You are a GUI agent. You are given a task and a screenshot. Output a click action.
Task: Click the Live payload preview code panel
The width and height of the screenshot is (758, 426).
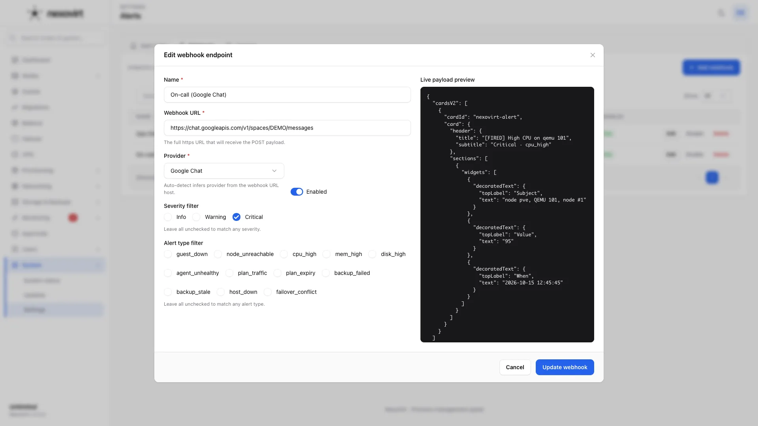coord(507,215)
